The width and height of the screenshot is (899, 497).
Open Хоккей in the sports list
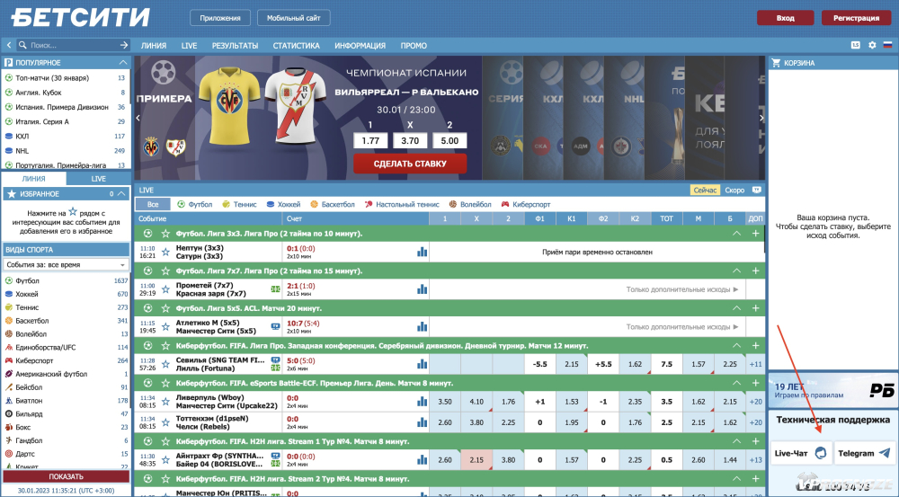point(27,294)
